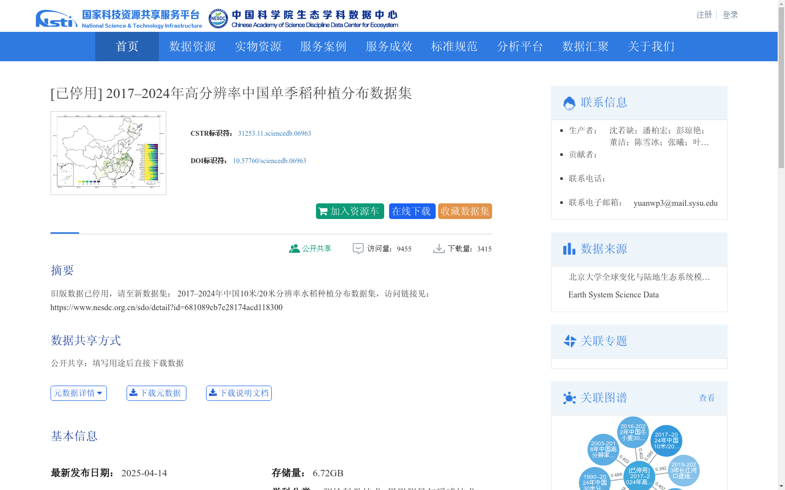Click the download icon in 下载说明文档
785x490 pixels.
click(x=212, y=392)
